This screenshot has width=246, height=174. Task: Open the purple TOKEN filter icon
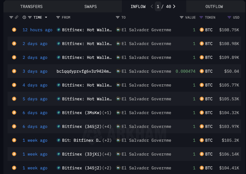coord(201,17)
